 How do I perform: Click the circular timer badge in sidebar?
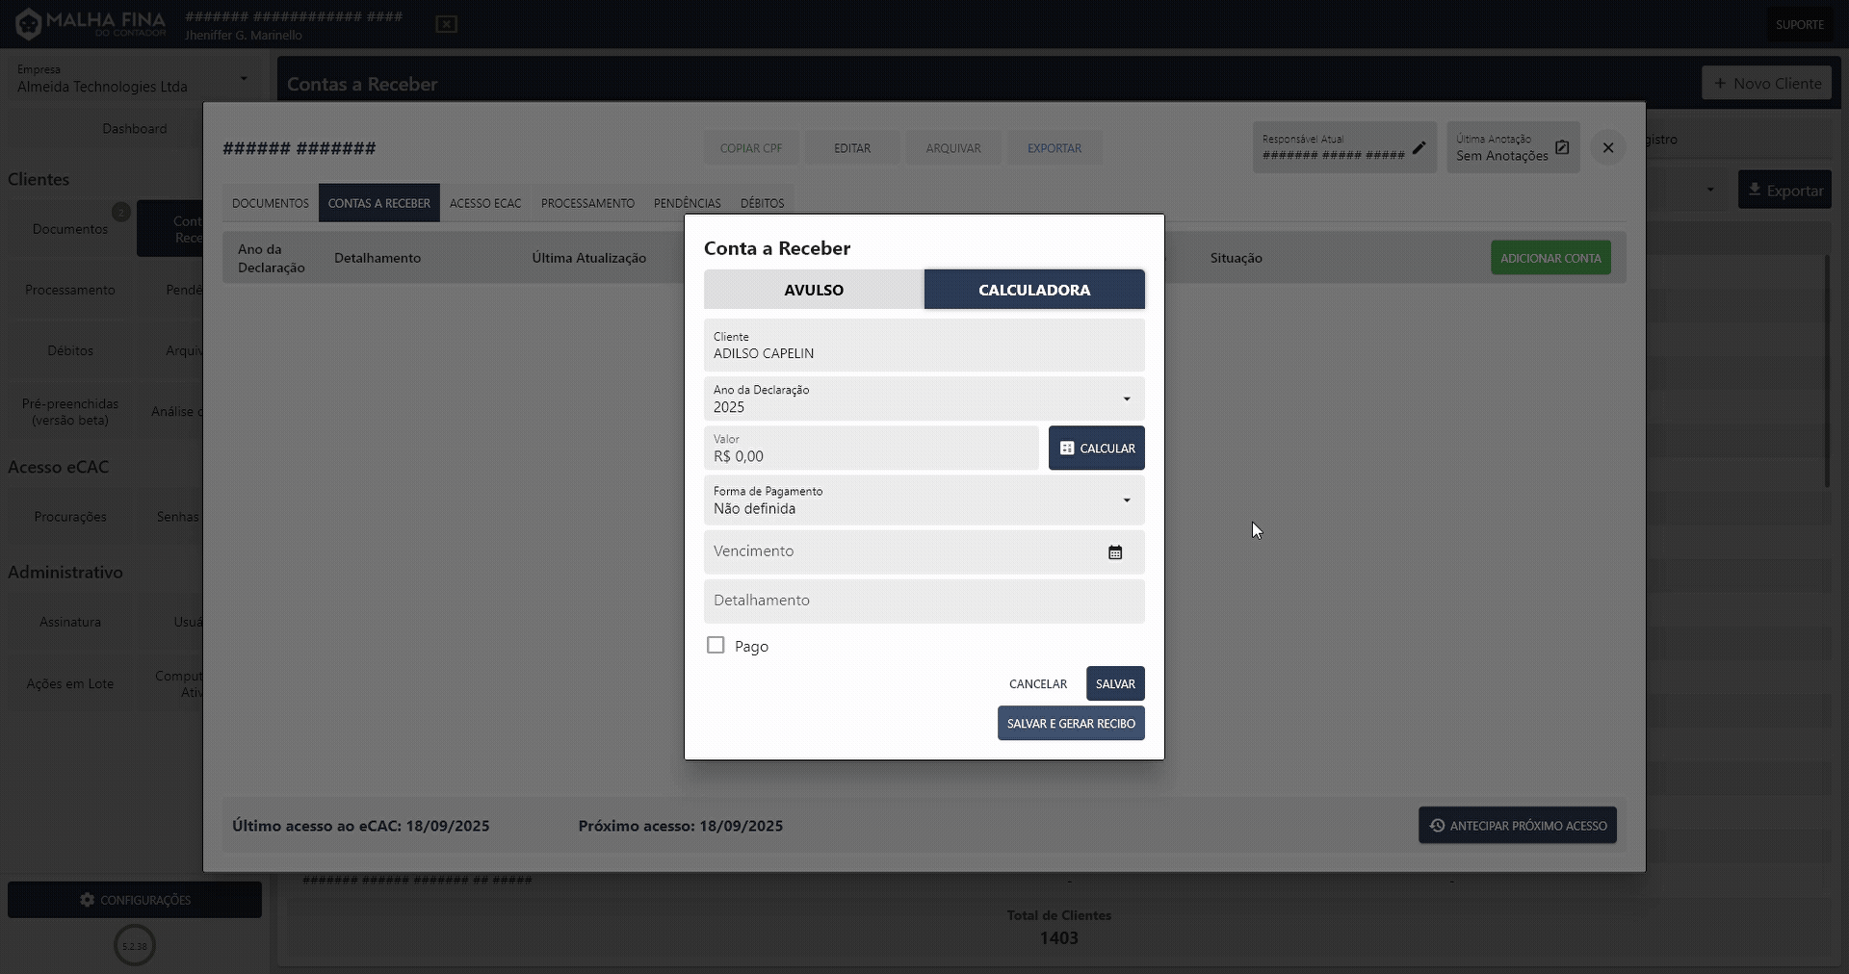134,945
